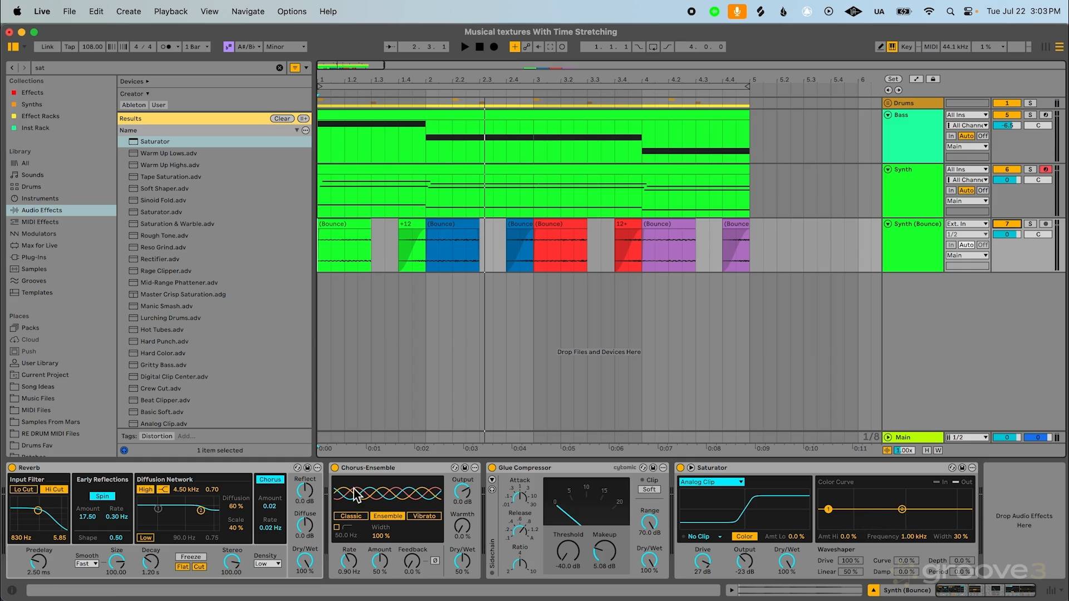The width and height of the screenshot is (1069, 601).
Task: Switch to the User browser tab
Action: pos(158,105)
